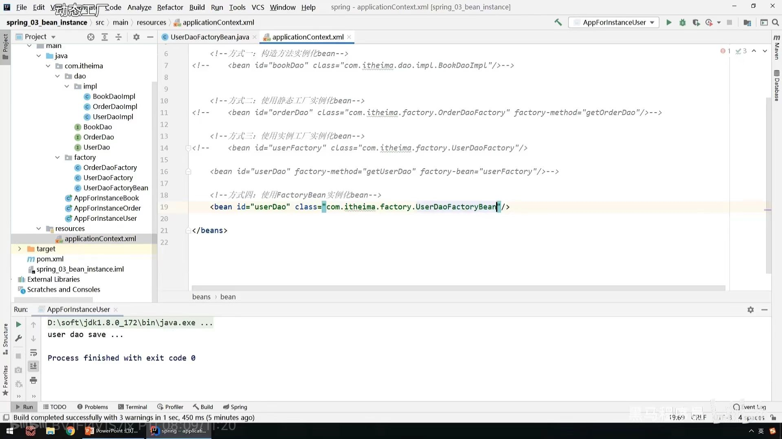The width and height of the screenshot is (782, 439).
Task: Expand the target folder
Action: point(20,249)
